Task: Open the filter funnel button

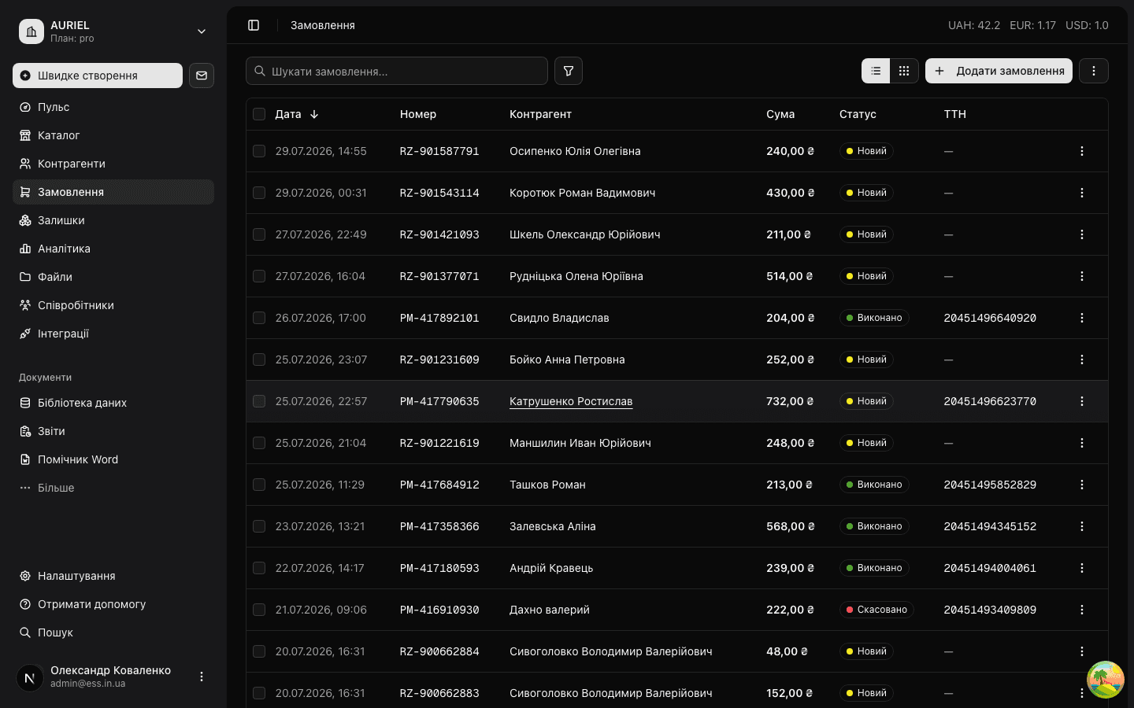Action: pyautogui.click(x=569, y=71)
